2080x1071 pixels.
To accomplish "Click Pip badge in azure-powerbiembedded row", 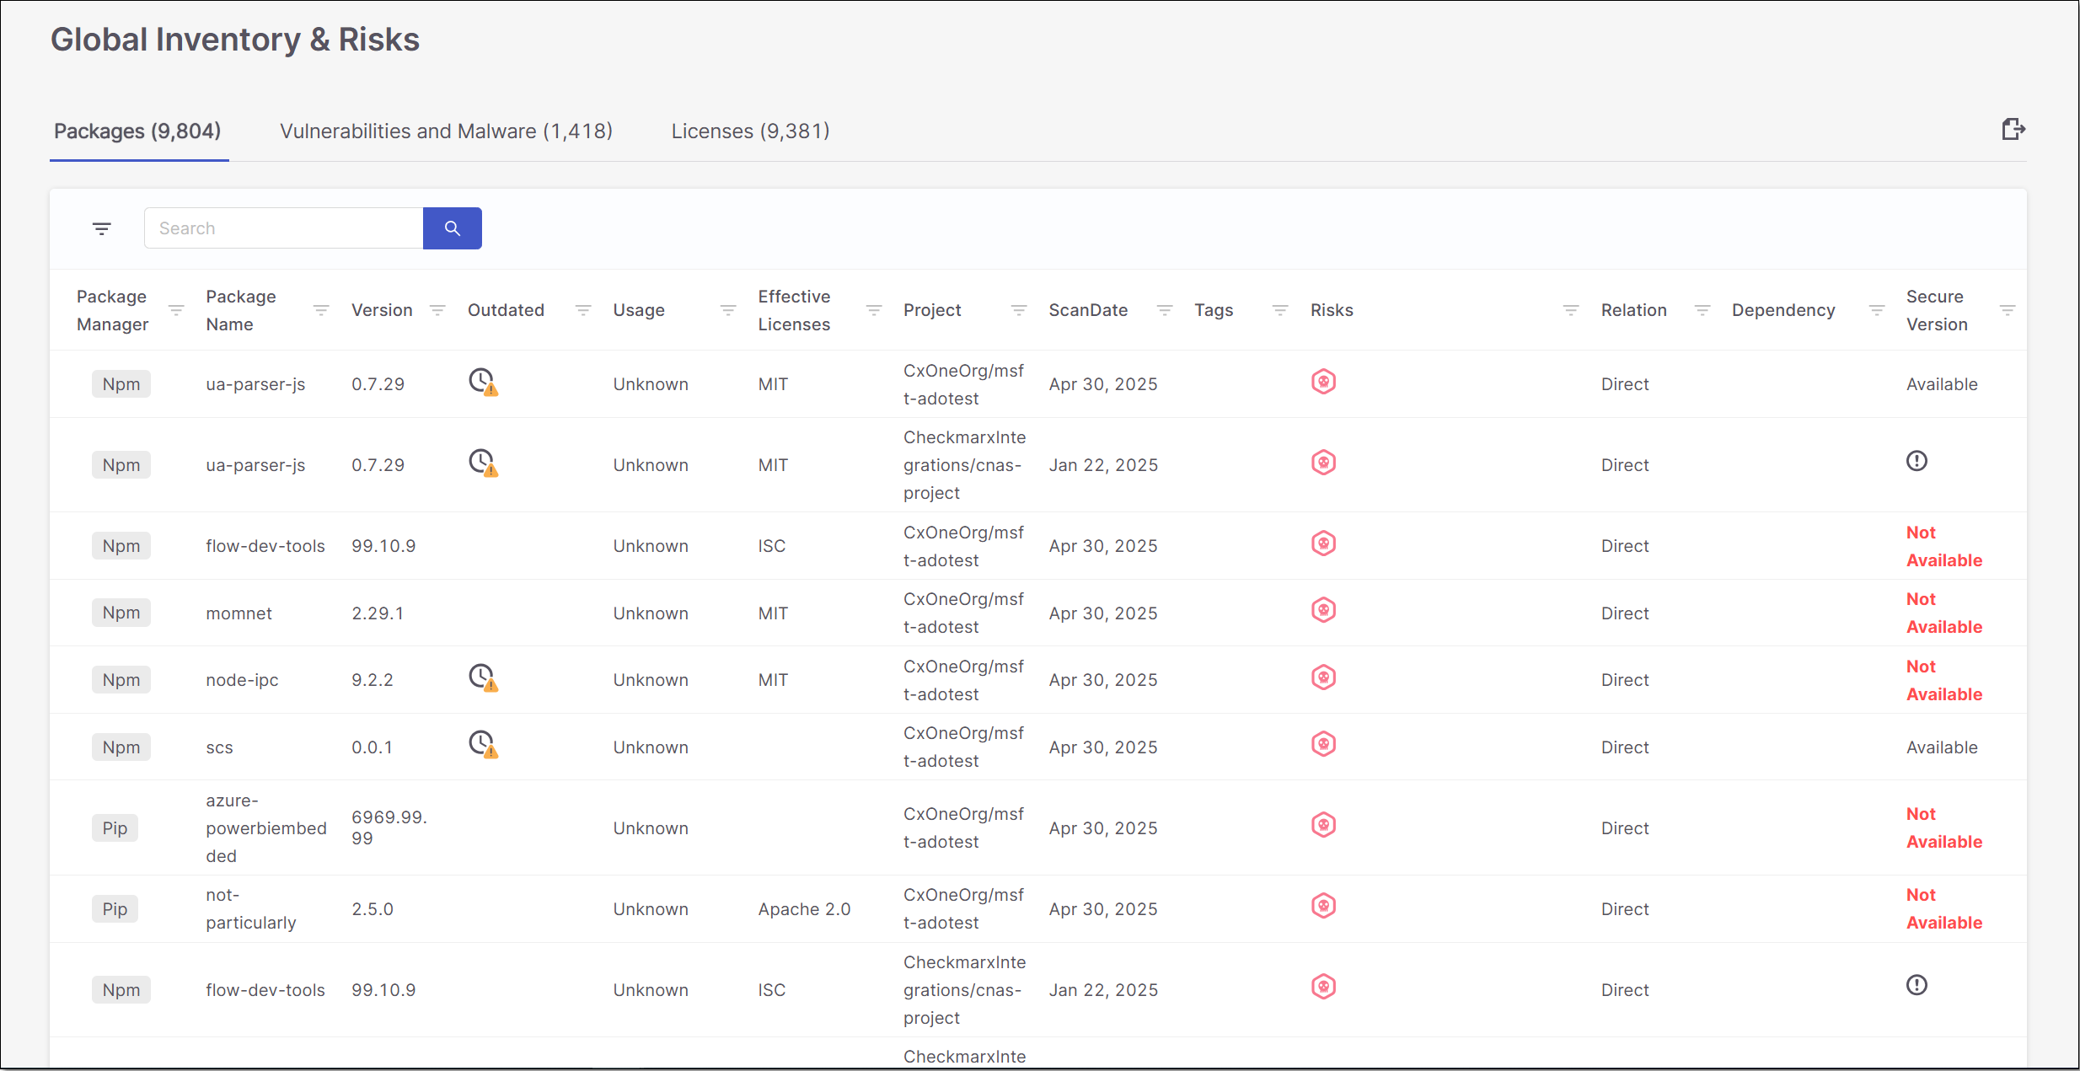I will [x=115, y=828].
